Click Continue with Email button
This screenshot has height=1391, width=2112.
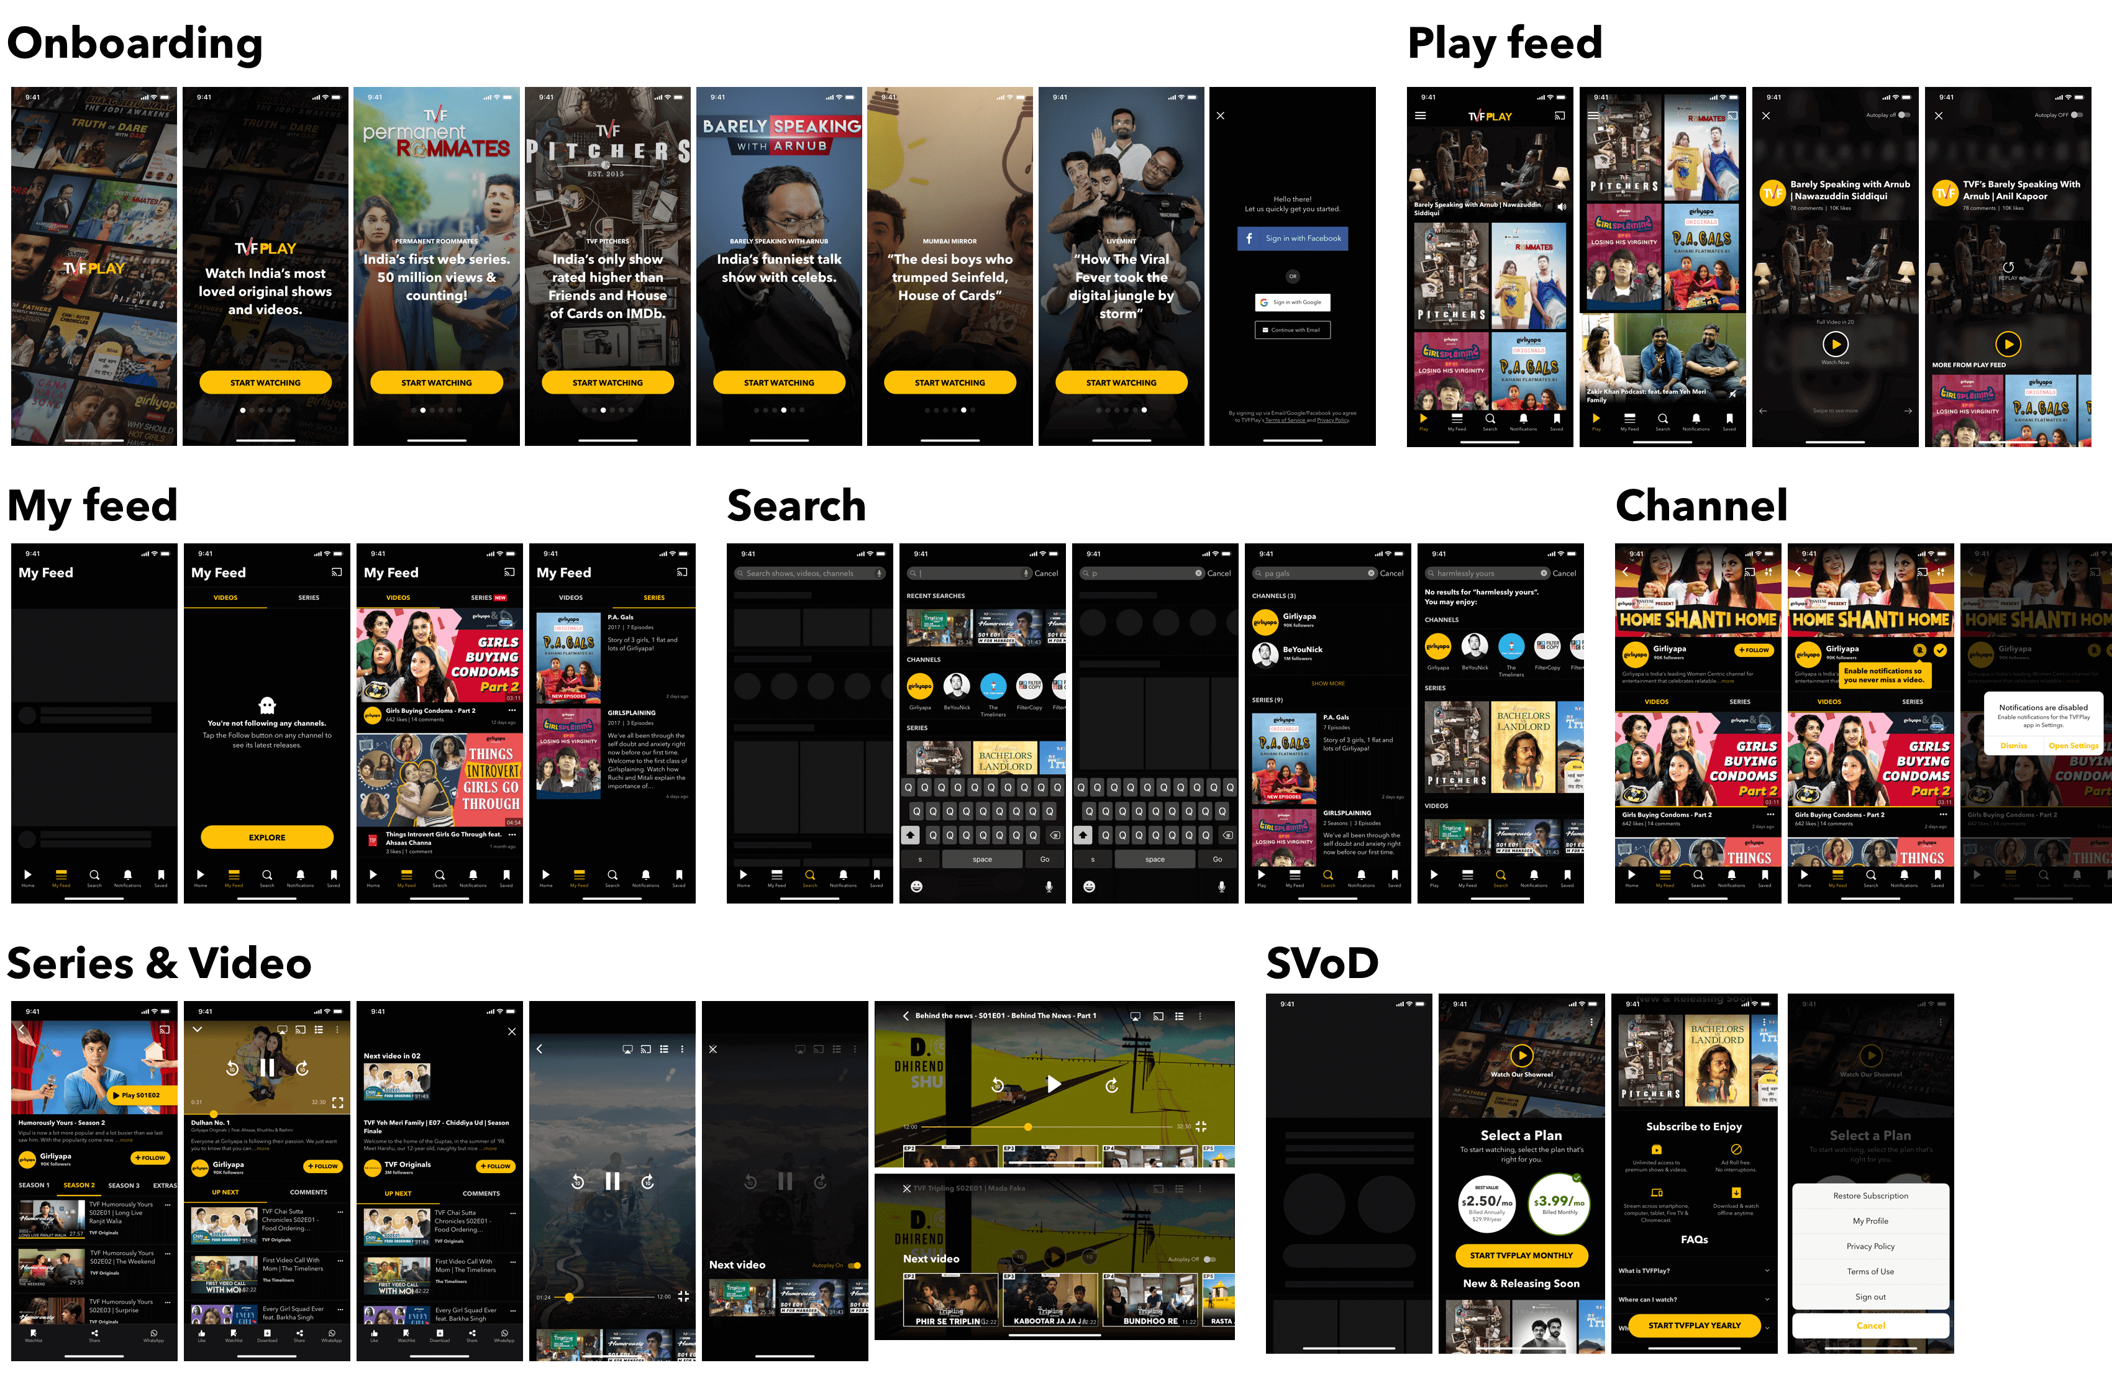click(1292, 330)
